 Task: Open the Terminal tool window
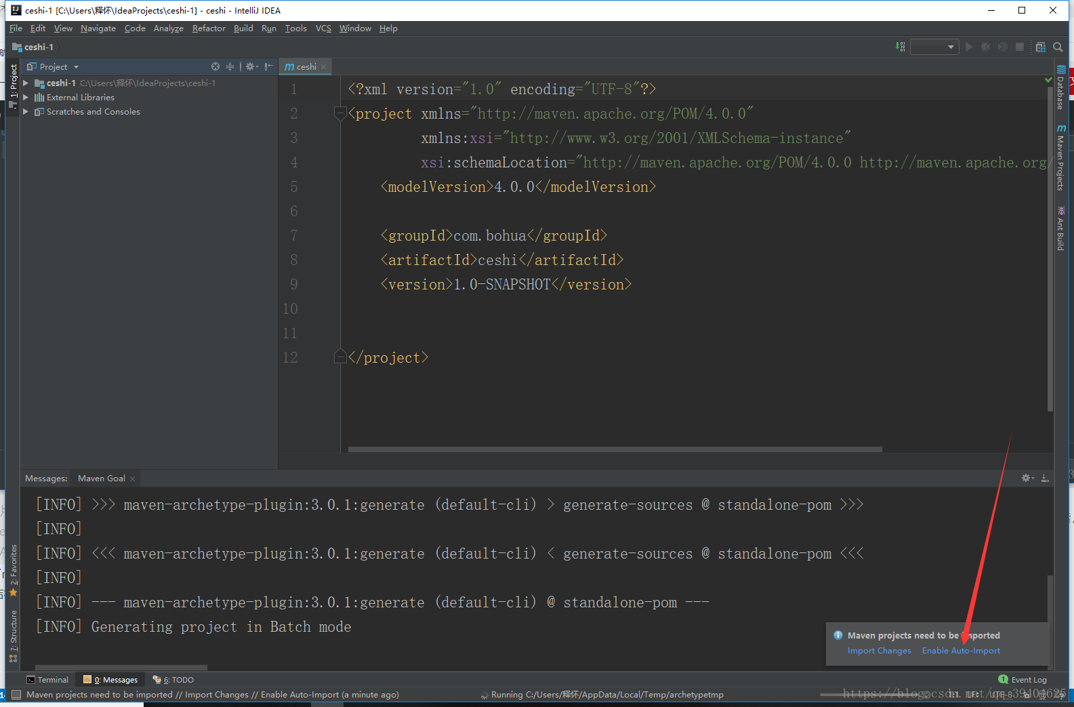tap(47, 679)
